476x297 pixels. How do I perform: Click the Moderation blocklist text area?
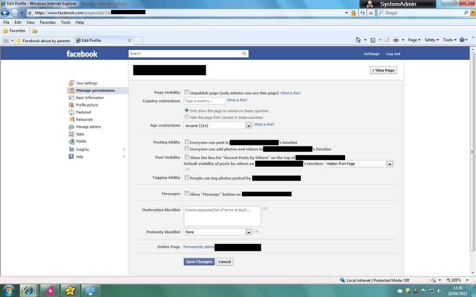pyautogui.click(x=222, y=216)
